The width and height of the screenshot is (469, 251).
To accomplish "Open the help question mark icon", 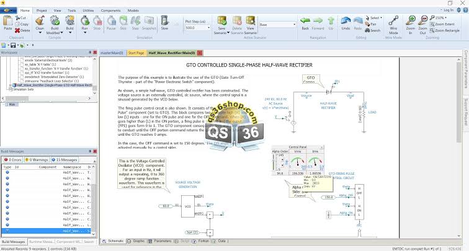I will (x=465, y=10).
